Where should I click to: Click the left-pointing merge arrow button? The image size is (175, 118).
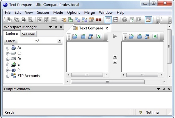[115, 62]
